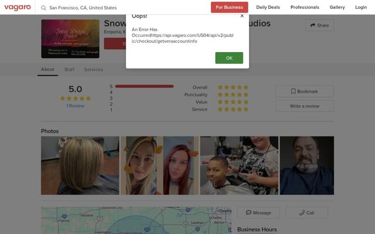Switch to the Services tab
This screenshot has height=234, width=375.
point(94,70)
